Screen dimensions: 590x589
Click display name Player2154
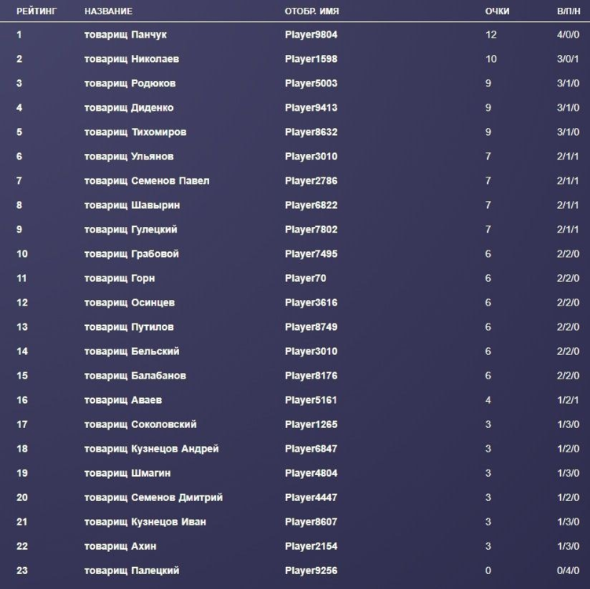coord(311,546)
